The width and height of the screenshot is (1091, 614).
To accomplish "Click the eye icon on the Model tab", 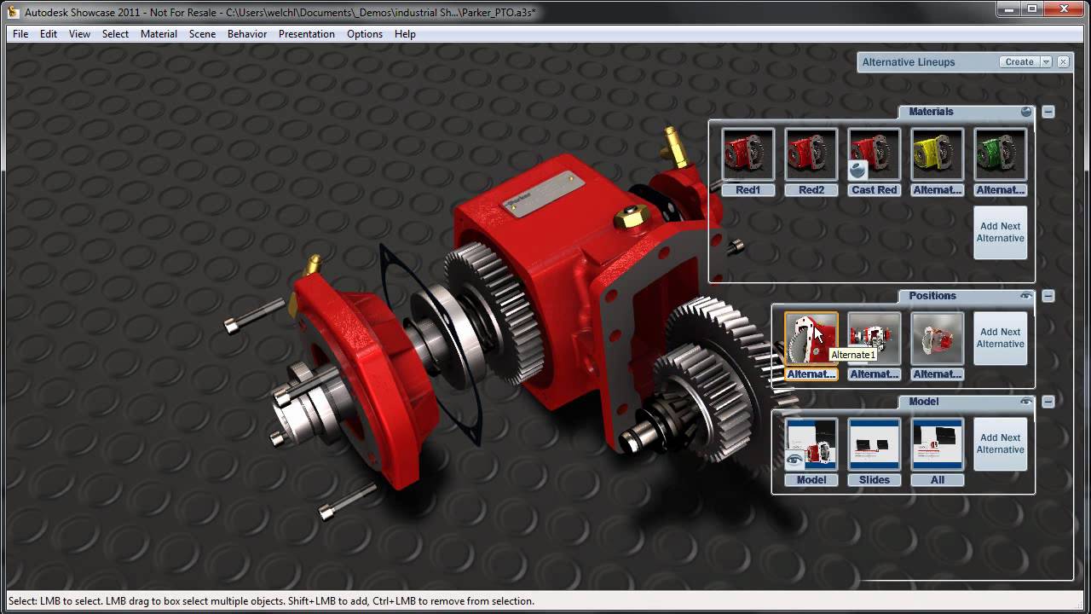I will pyautogui.click(x=1026, y=402).
